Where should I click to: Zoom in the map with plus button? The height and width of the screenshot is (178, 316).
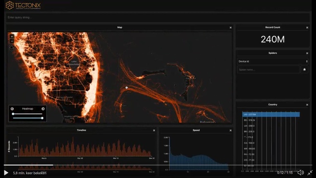12,37
